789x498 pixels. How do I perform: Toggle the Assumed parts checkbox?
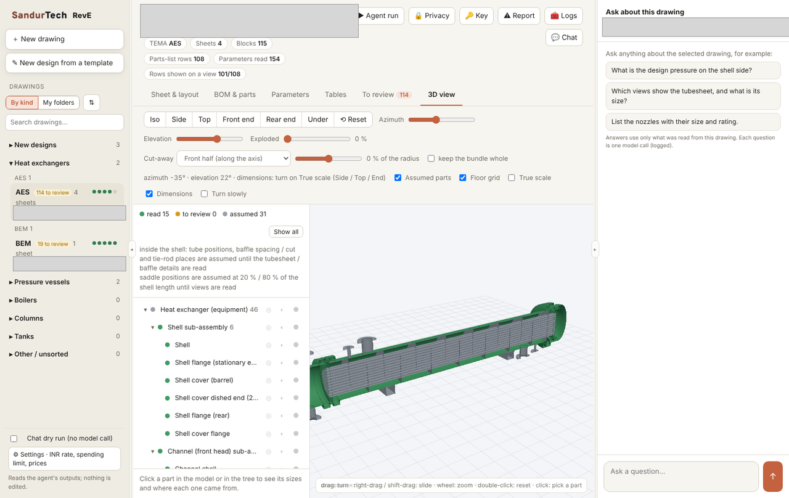pos(398,178)
